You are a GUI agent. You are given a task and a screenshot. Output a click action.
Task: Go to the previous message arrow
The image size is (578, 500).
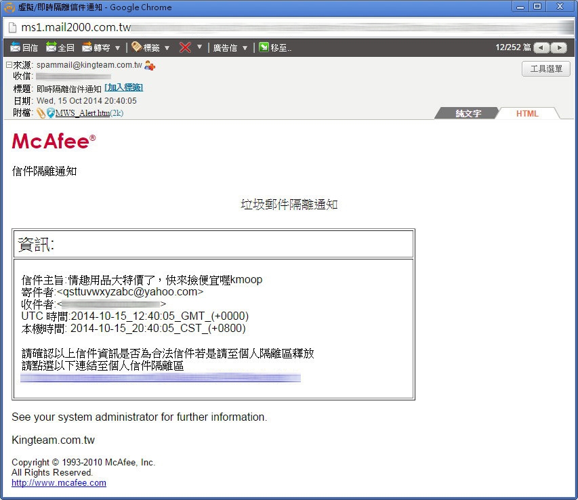tap(541, 48)
